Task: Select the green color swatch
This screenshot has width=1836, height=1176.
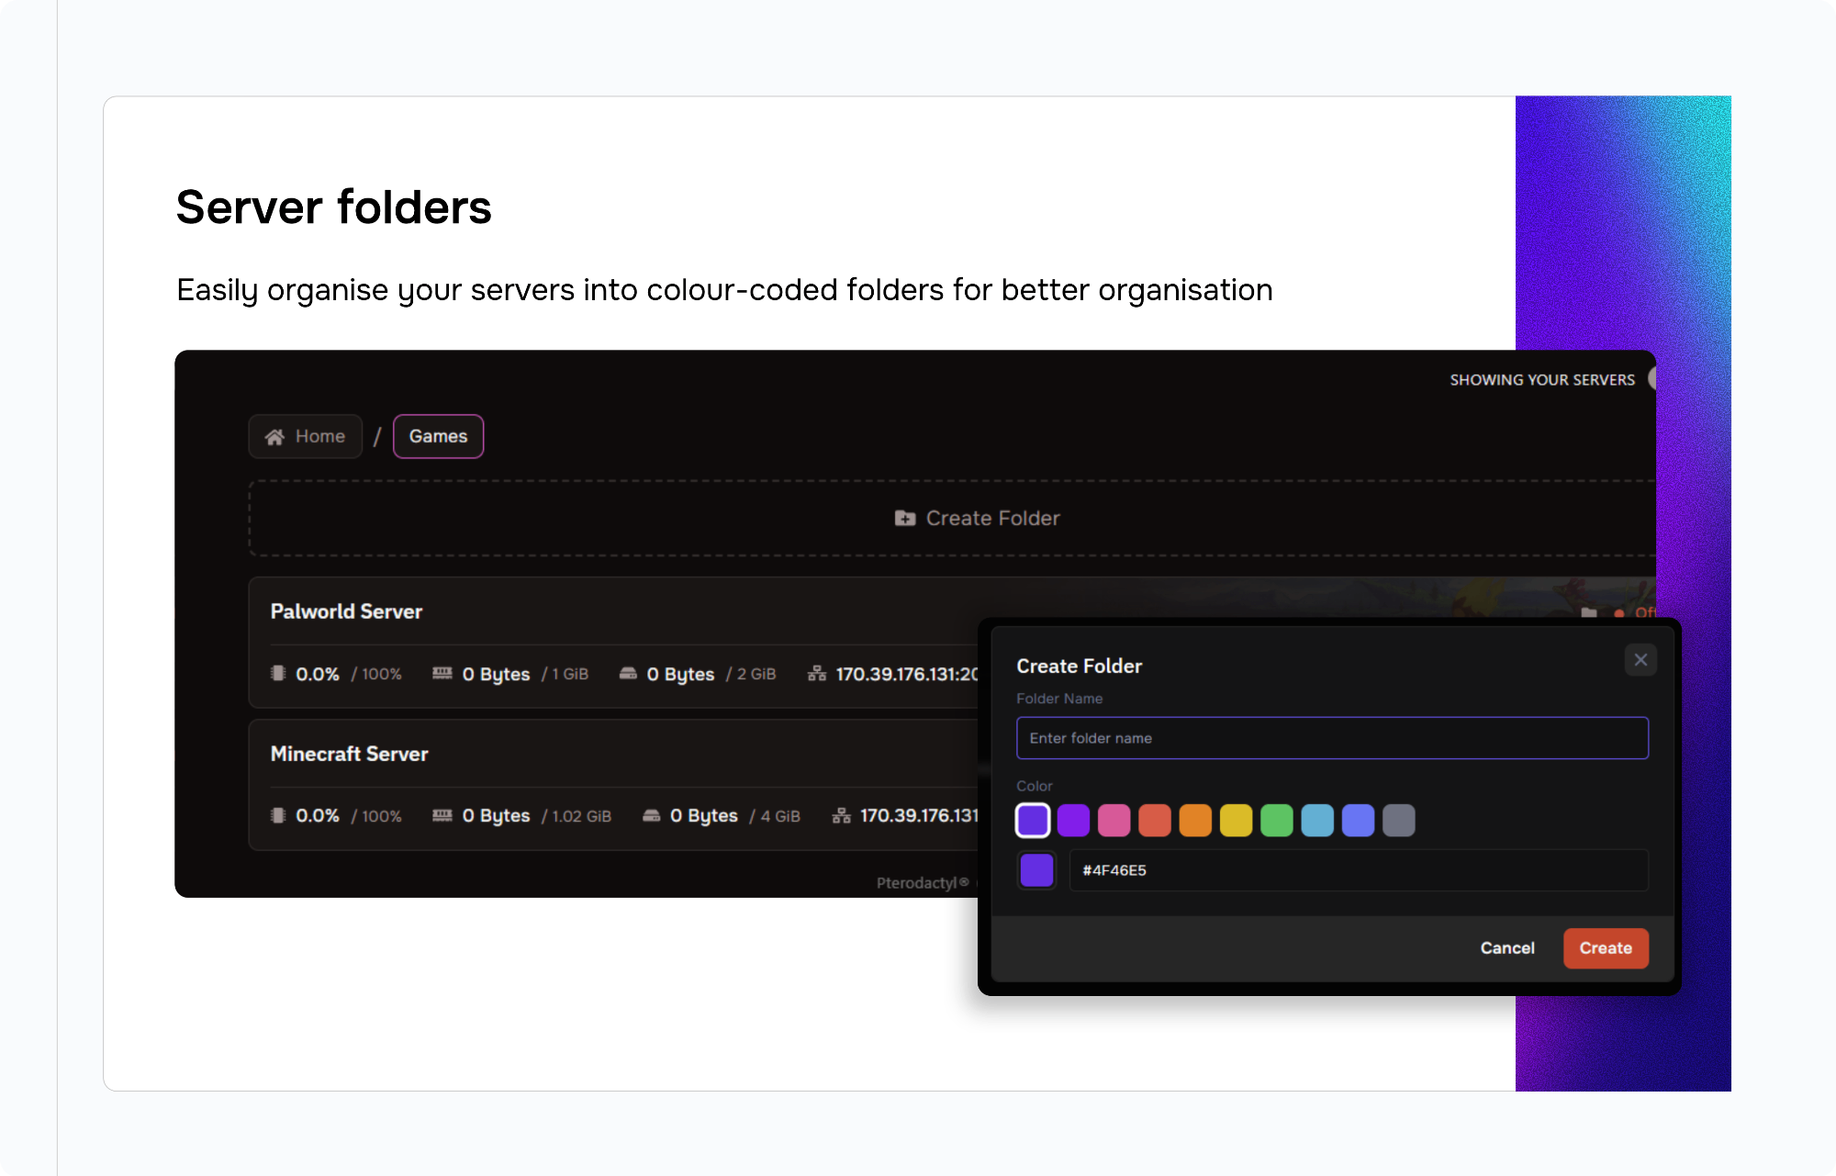Action: [1276, 820]
